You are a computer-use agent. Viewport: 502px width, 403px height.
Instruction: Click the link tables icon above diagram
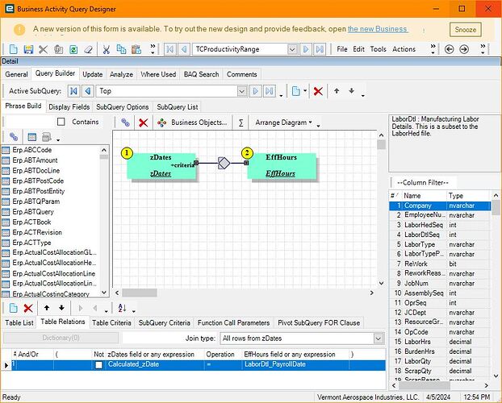click(125, 123)
